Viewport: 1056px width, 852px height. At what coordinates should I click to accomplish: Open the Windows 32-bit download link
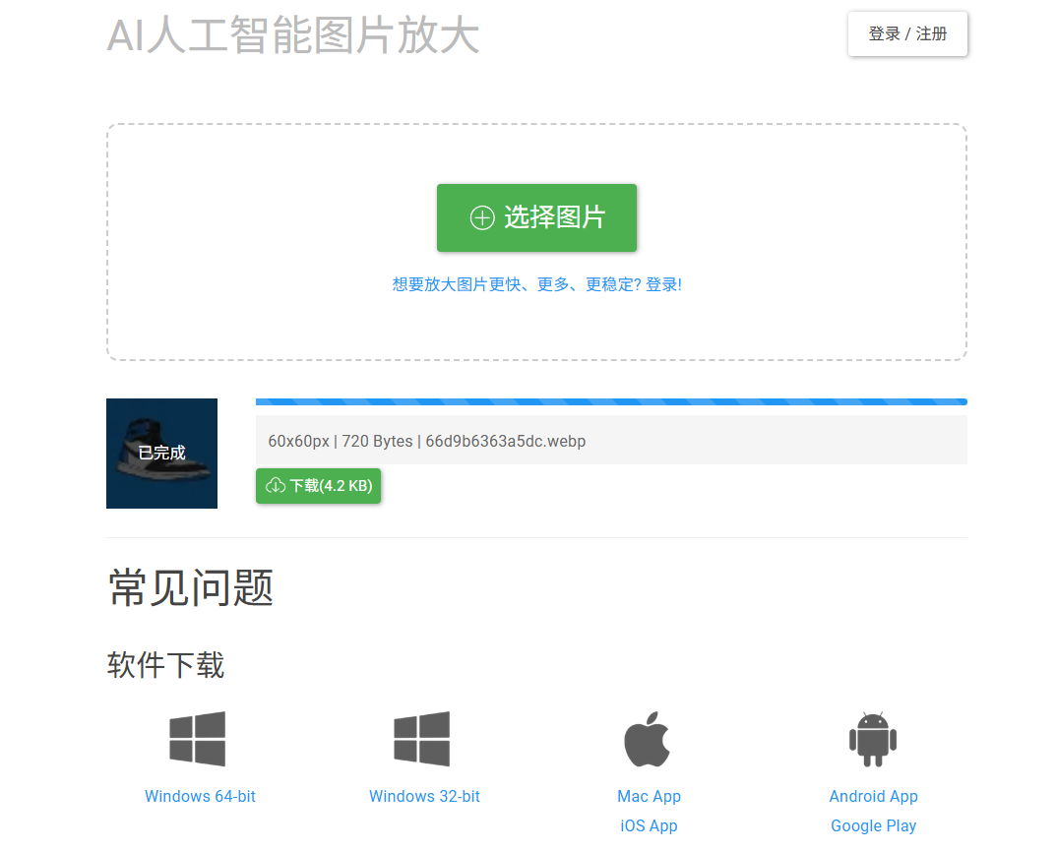pyautogui.click(x=424, y=796)
